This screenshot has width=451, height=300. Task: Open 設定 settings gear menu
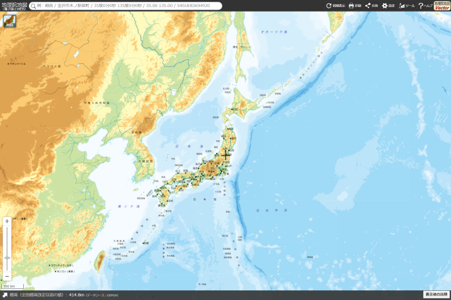pyautogui.click(x=389, y=6)
